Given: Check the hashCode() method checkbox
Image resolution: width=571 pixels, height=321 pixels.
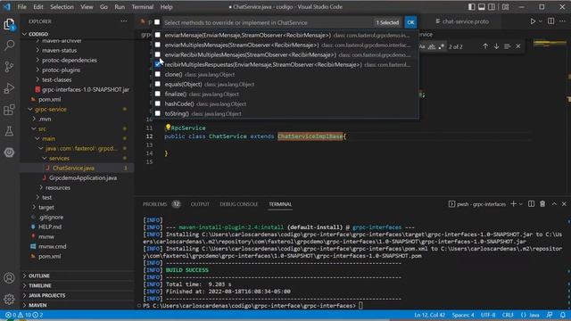Looking at the screenshot, I should tap(158, 103).
